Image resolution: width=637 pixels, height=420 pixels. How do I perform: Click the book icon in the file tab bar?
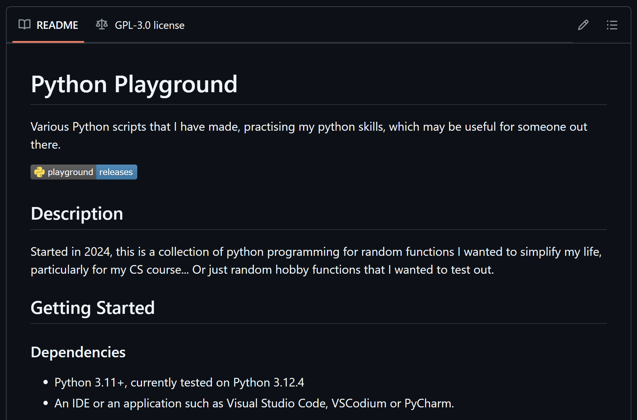click(24, 25)
